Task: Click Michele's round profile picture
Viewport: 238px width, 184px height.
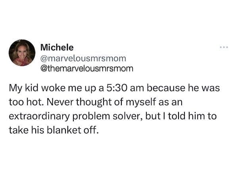Action: (22, 52)
